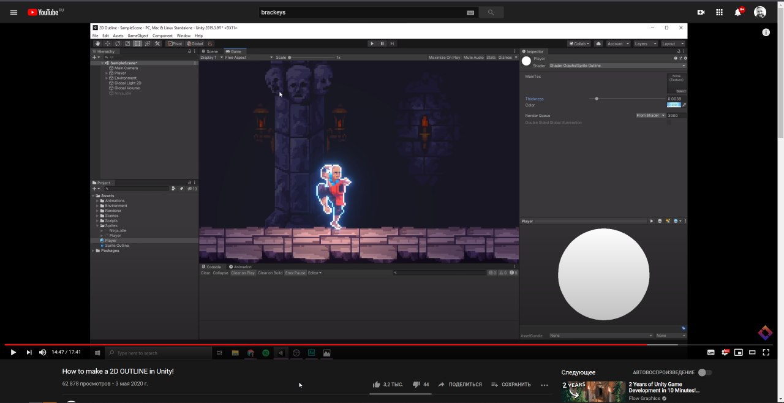Select the Transform tool in Unity toolbar

(147, 43)
